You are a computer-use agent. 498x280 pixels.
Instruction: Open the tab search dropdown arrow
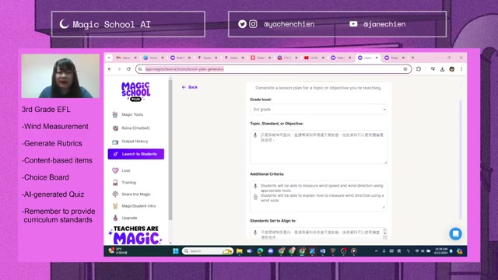point(109,58)
